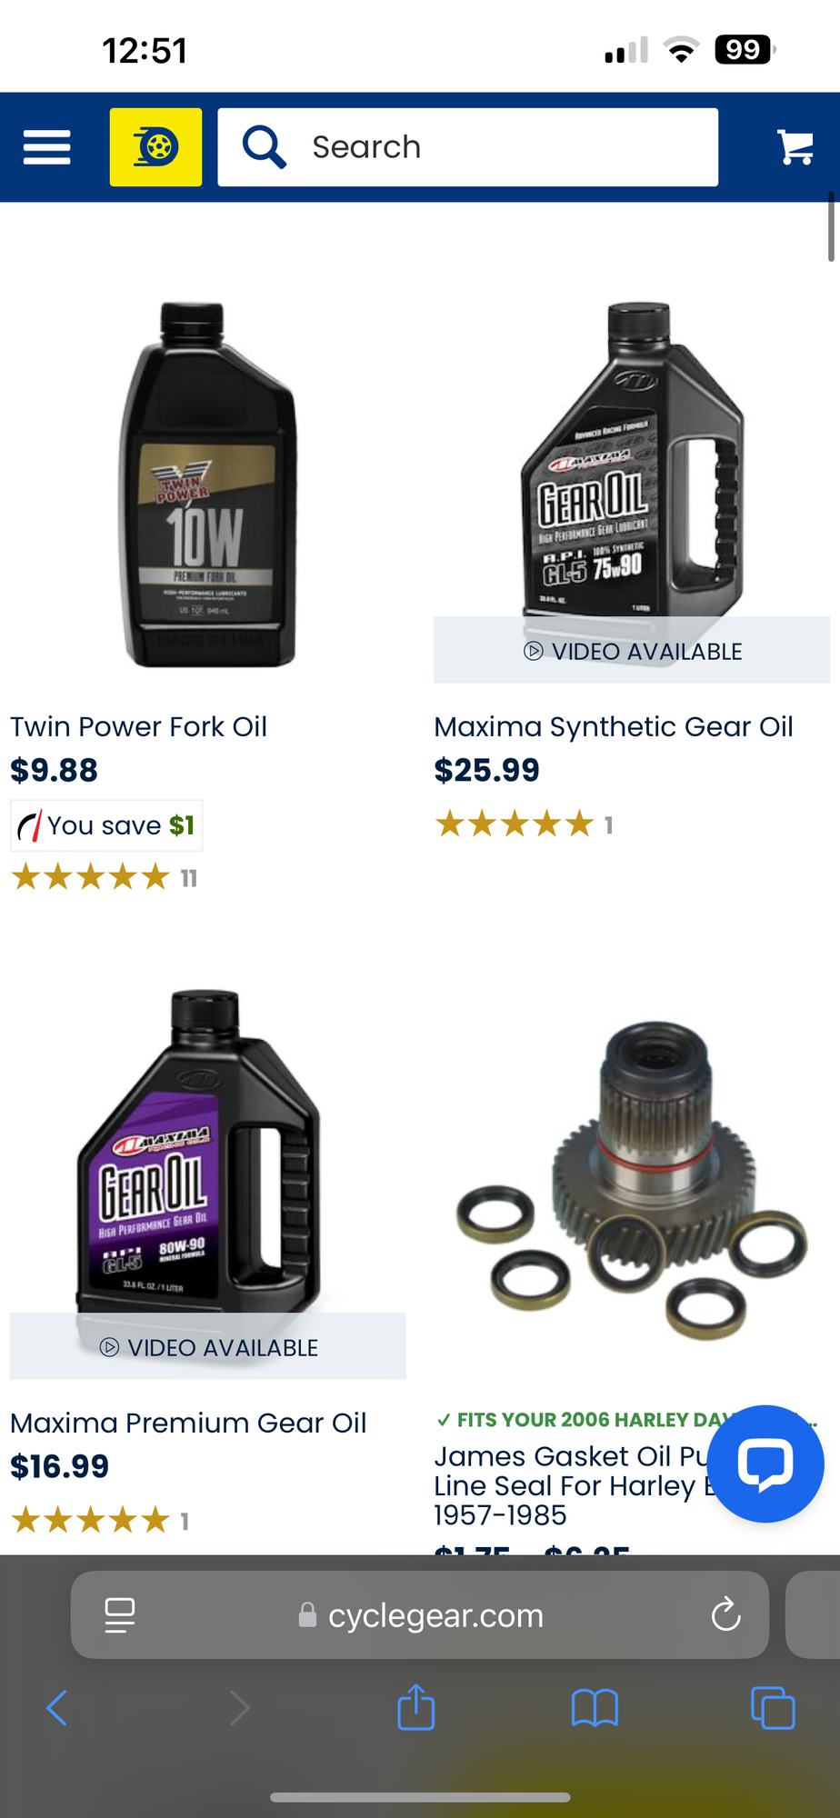Show all open Safari tabs
Viewport: 840px width, 1818px height.
[773, 1707]
